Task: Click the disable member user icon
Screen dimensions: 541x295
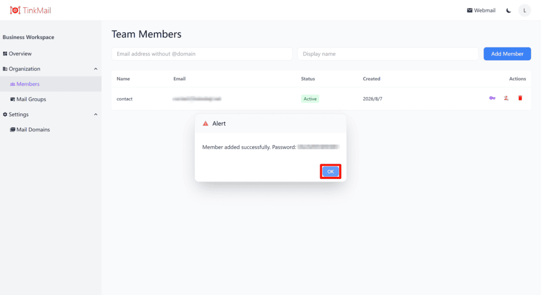Action: coord(506,98)
